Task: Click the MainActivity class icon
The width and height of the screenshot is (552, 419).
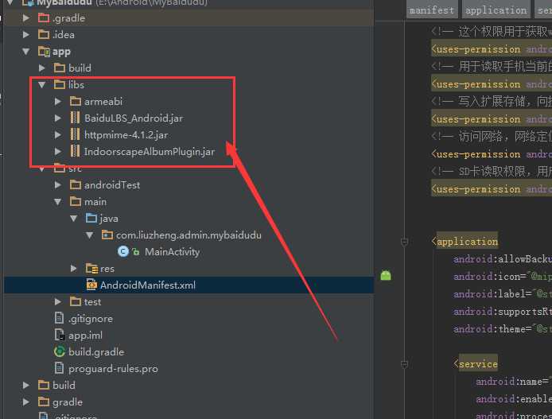Action: click(x=122, y=251)
